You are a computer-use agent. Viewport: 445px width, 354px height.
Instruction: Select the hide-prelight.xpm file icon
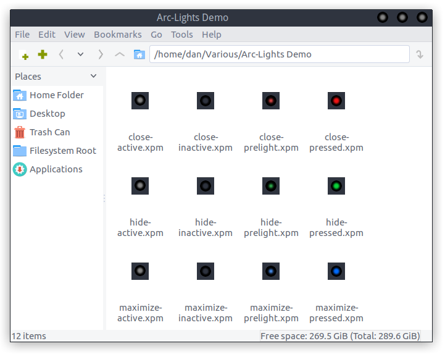pyautogui.click(x=271, y=186)
